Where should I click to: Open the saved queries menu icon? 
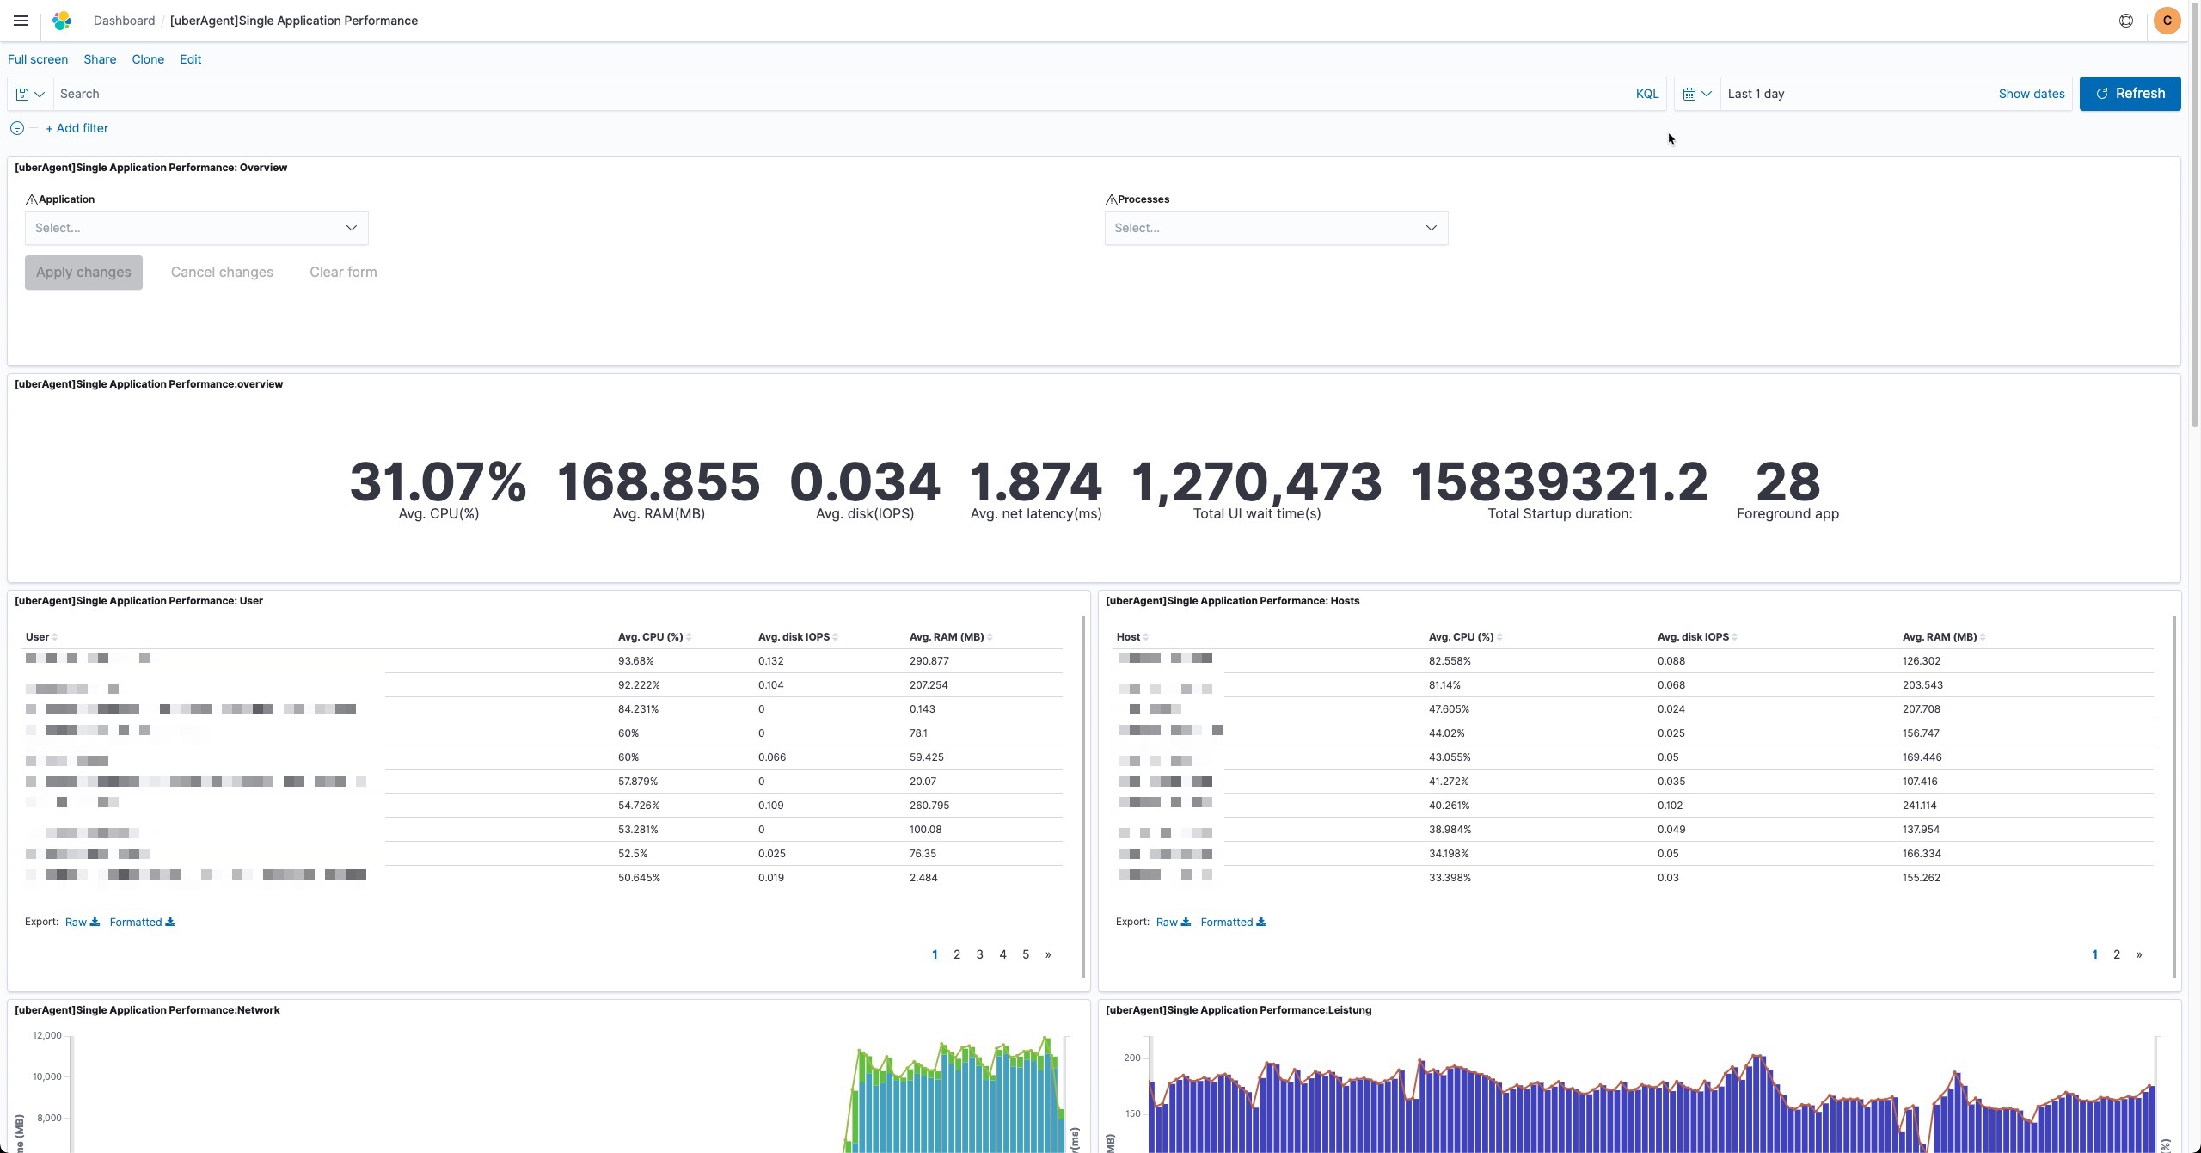30,94
